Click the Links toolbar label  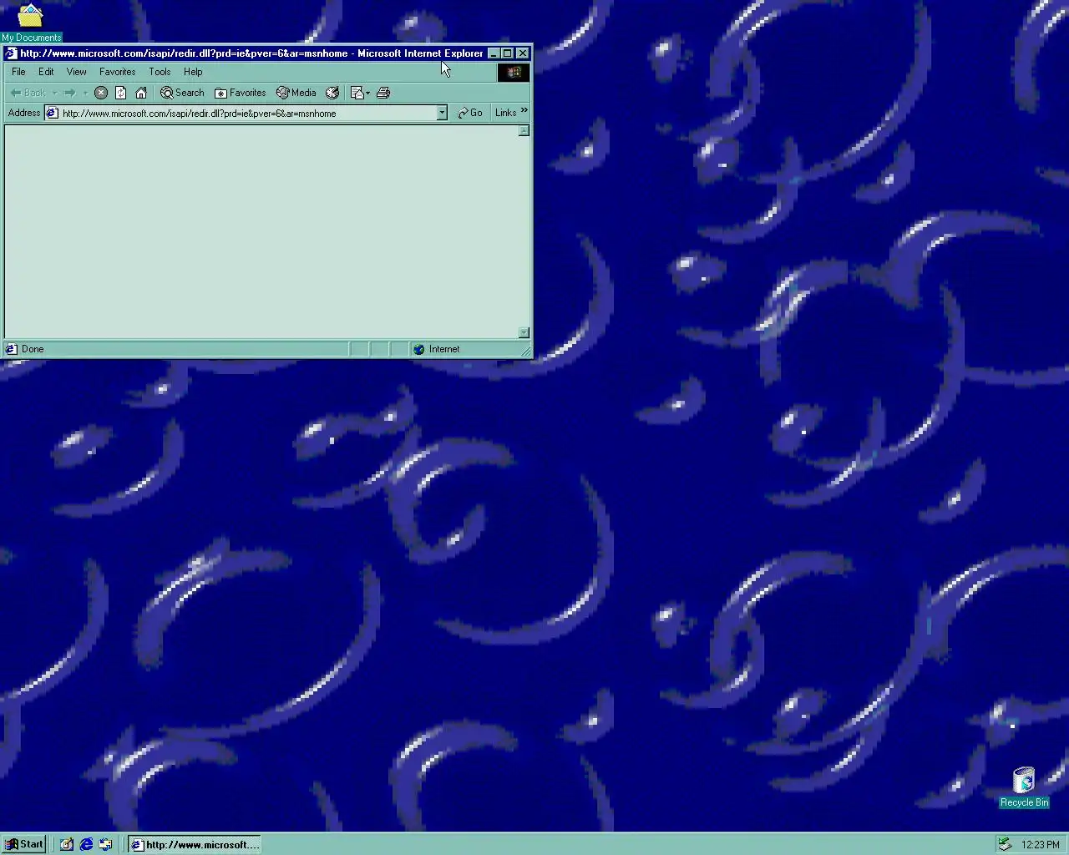[x=505, y=113]
